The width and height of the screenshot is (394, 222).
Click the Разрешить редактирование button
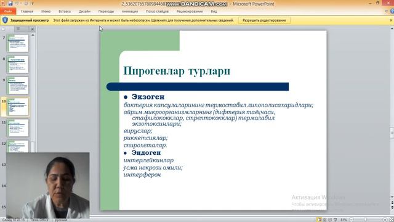(264, 20)
